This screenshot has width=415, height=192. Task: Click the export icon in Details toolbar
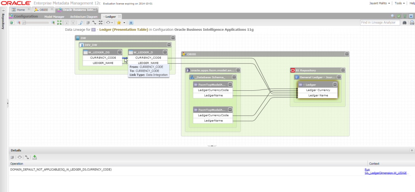pyautogui.click(x=35, y=157)
